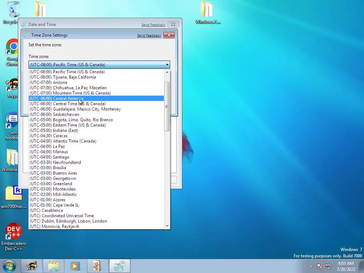Screen dimensions: 364x273
Task: Select (UTC-04:00) Santiago
Action: [96, 157]
